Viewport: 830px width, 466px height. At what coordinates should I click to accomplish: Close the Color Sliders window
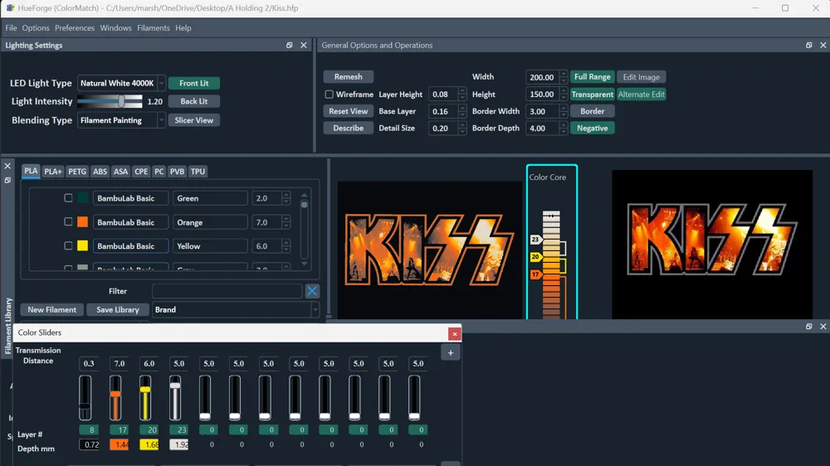454,334
